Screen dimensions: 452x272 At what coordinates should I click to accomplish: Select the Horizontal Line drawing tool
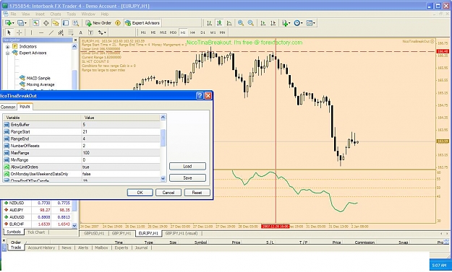[41, 32]
